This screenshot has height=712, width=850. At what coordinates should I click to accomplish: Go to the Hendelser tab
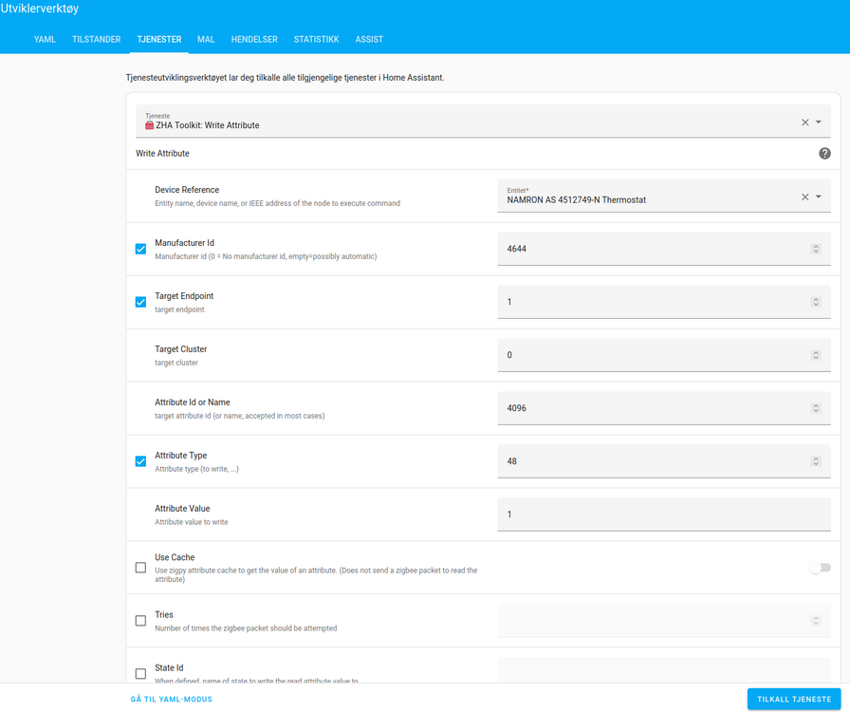[254, 40]
